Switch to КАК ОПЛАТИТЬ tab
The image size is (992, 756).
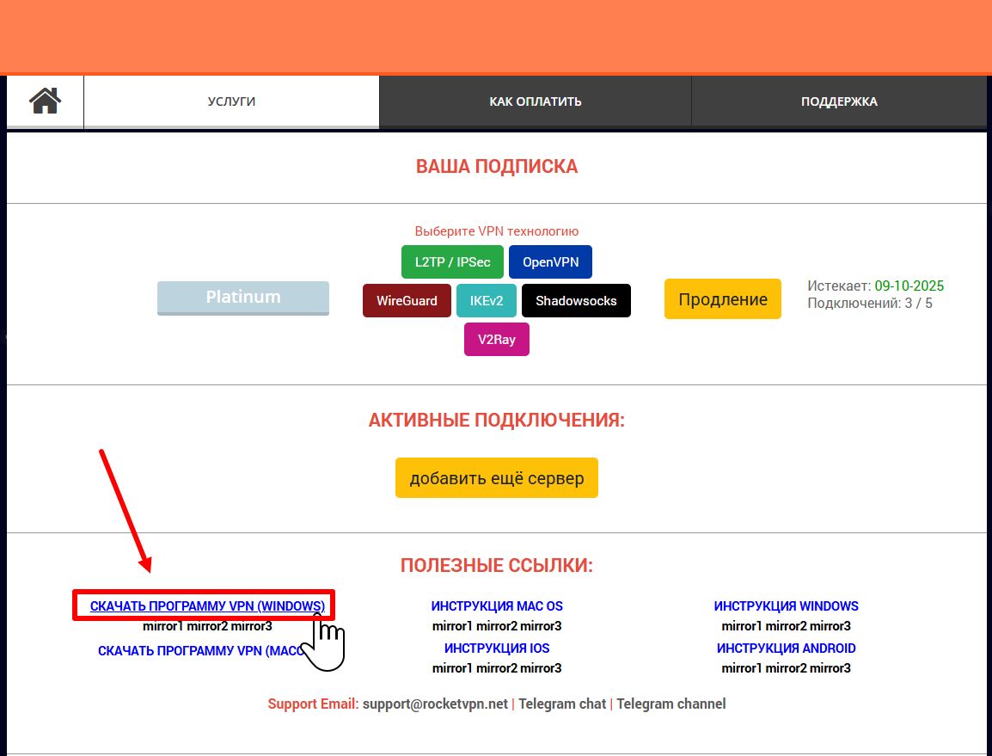click(535, 101)
